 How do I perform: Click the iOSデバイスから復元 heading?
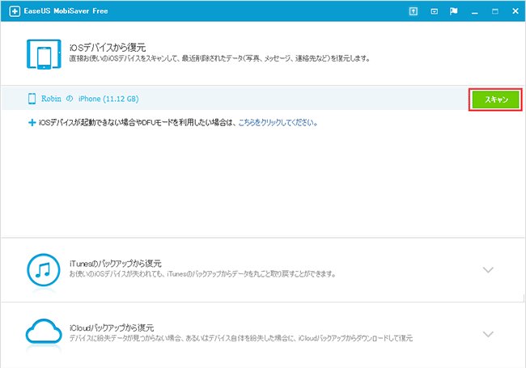tap(108, 48)
